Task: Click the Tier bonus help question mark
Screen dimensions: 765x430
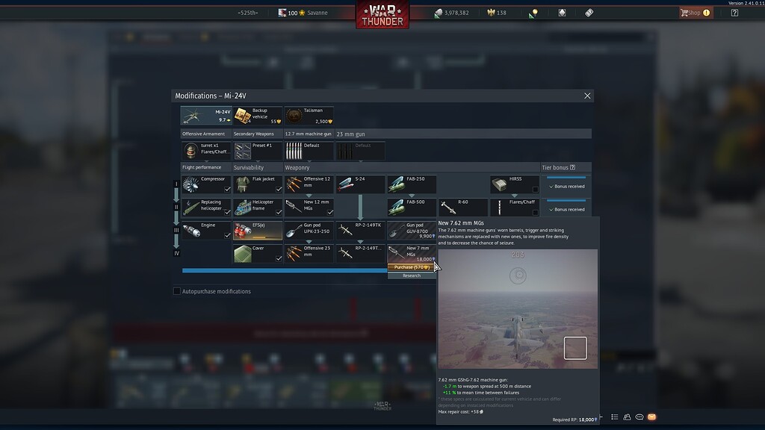Action: coord(573,167)
